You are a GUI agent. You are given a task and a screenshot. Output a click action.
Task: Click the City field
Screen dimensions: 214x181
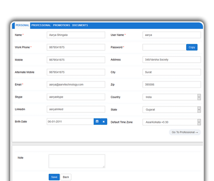[x=172, y=72]
